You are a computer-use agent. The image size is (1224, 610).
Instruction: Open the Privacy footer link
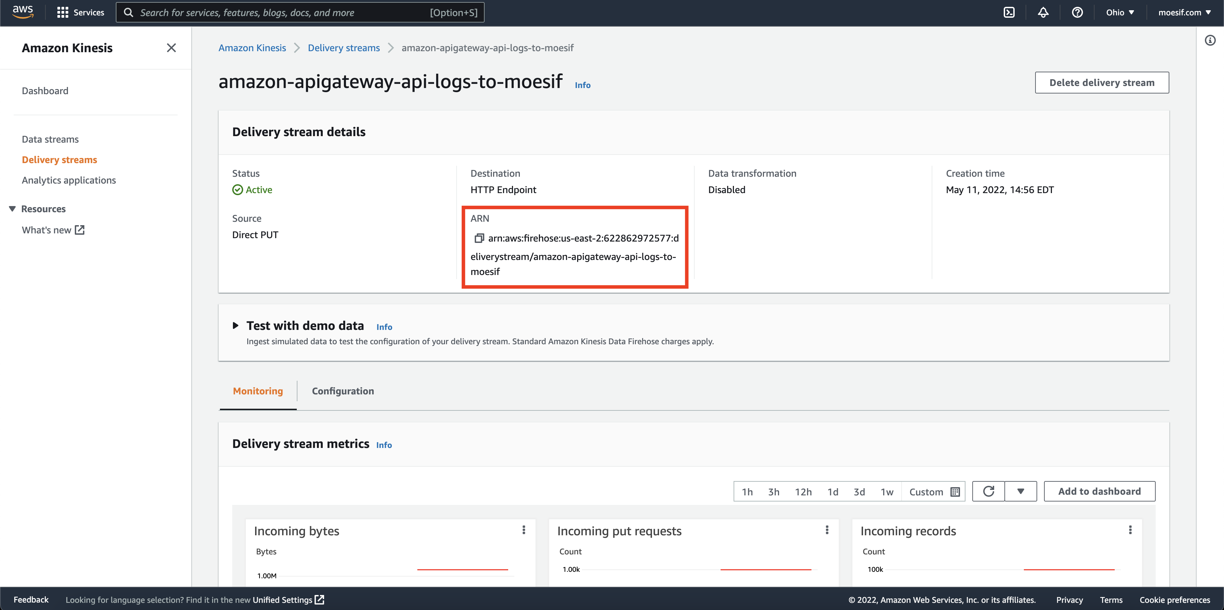point(1070,599)
